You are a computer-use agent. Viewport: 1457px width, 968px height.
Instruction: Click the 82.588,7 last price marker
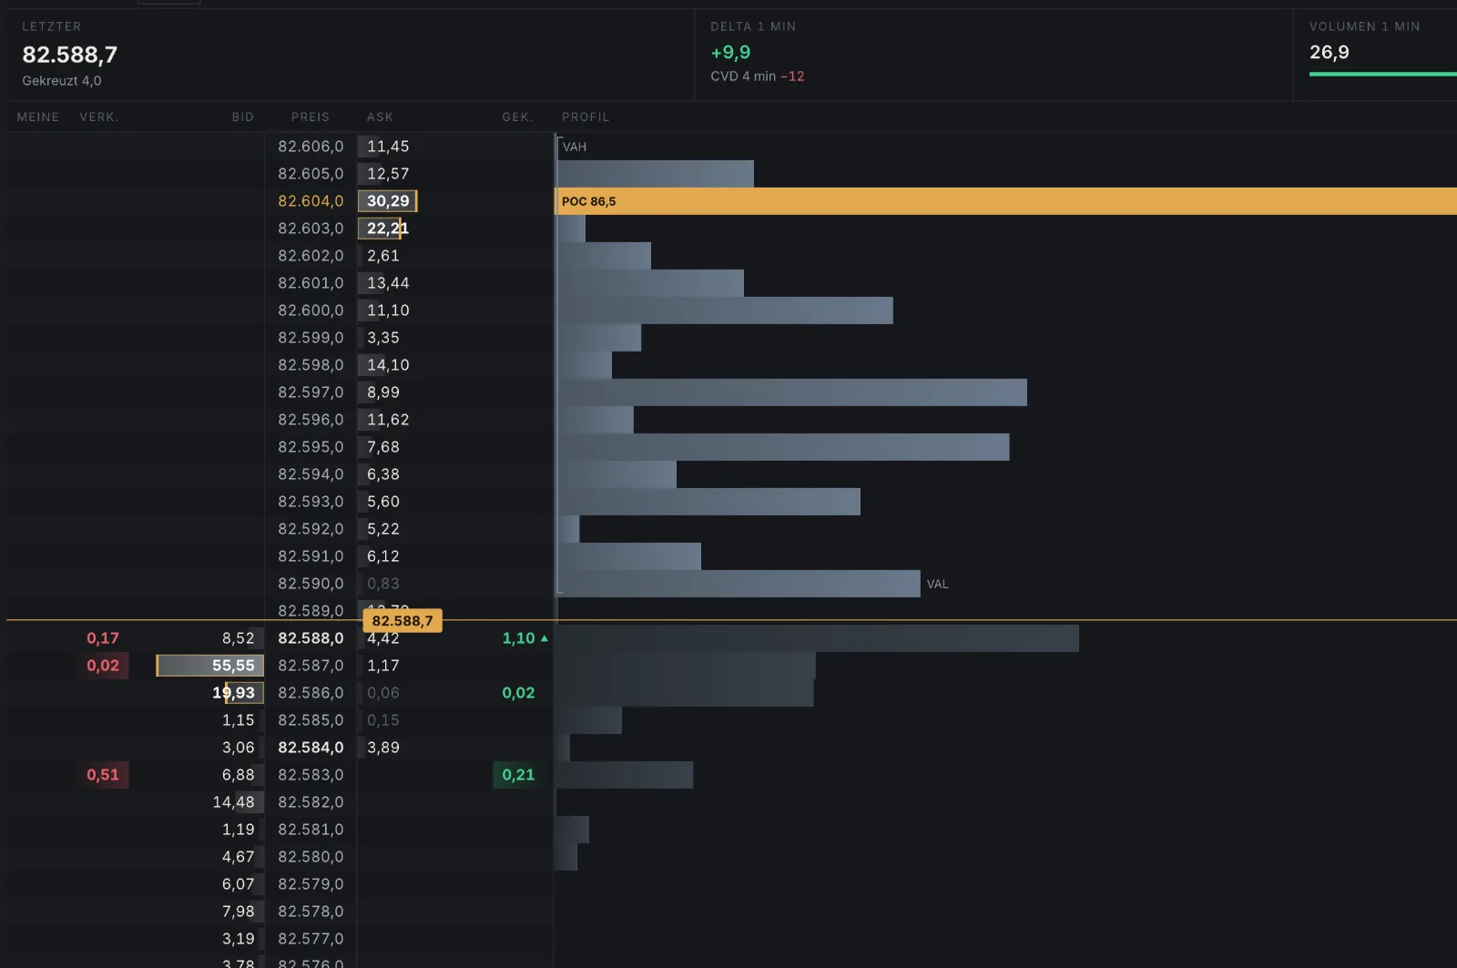tap(402, 621)
